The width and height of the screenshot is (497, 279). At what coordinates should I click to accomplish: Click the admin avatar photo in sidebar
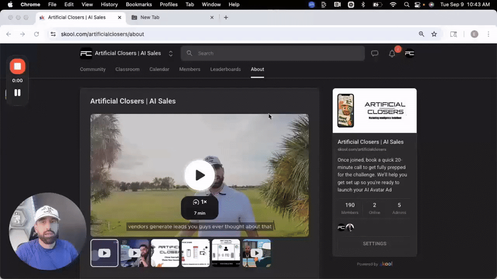tap(350, 228)
